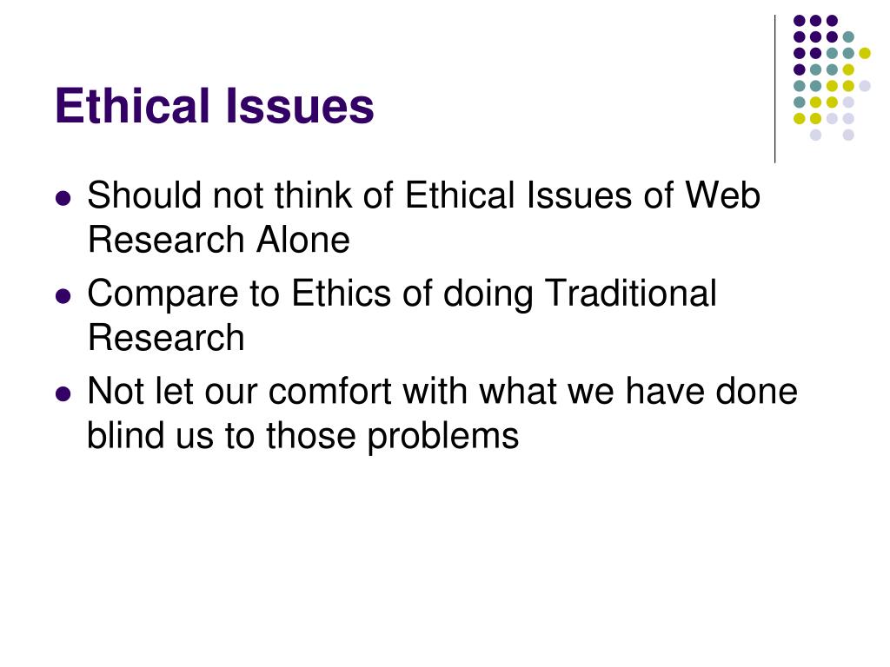Click the 'Ethical Issues' slide title
Viewport: 890px width, 667px height.
click(215, 106)
